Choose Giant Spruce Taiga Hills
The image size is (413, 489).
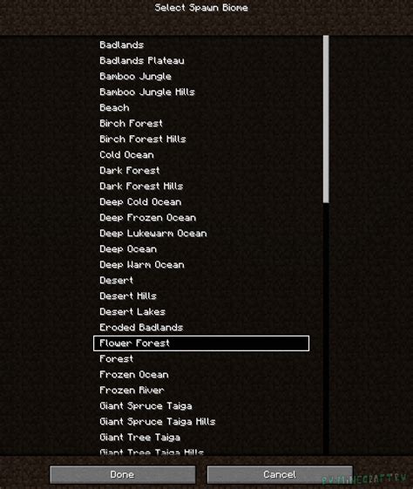pyautogui.click(x=201, y=422)
